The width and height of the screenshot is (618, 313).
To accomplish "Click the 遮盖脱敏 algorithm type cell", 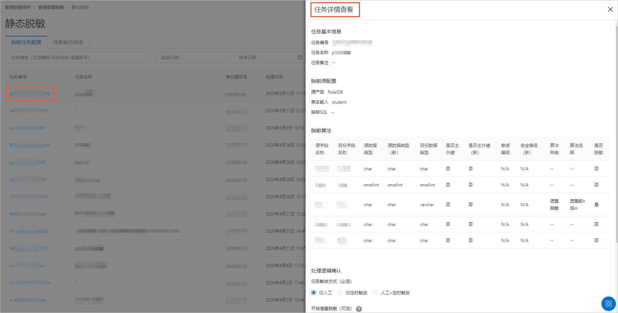I will click(554, 205).
